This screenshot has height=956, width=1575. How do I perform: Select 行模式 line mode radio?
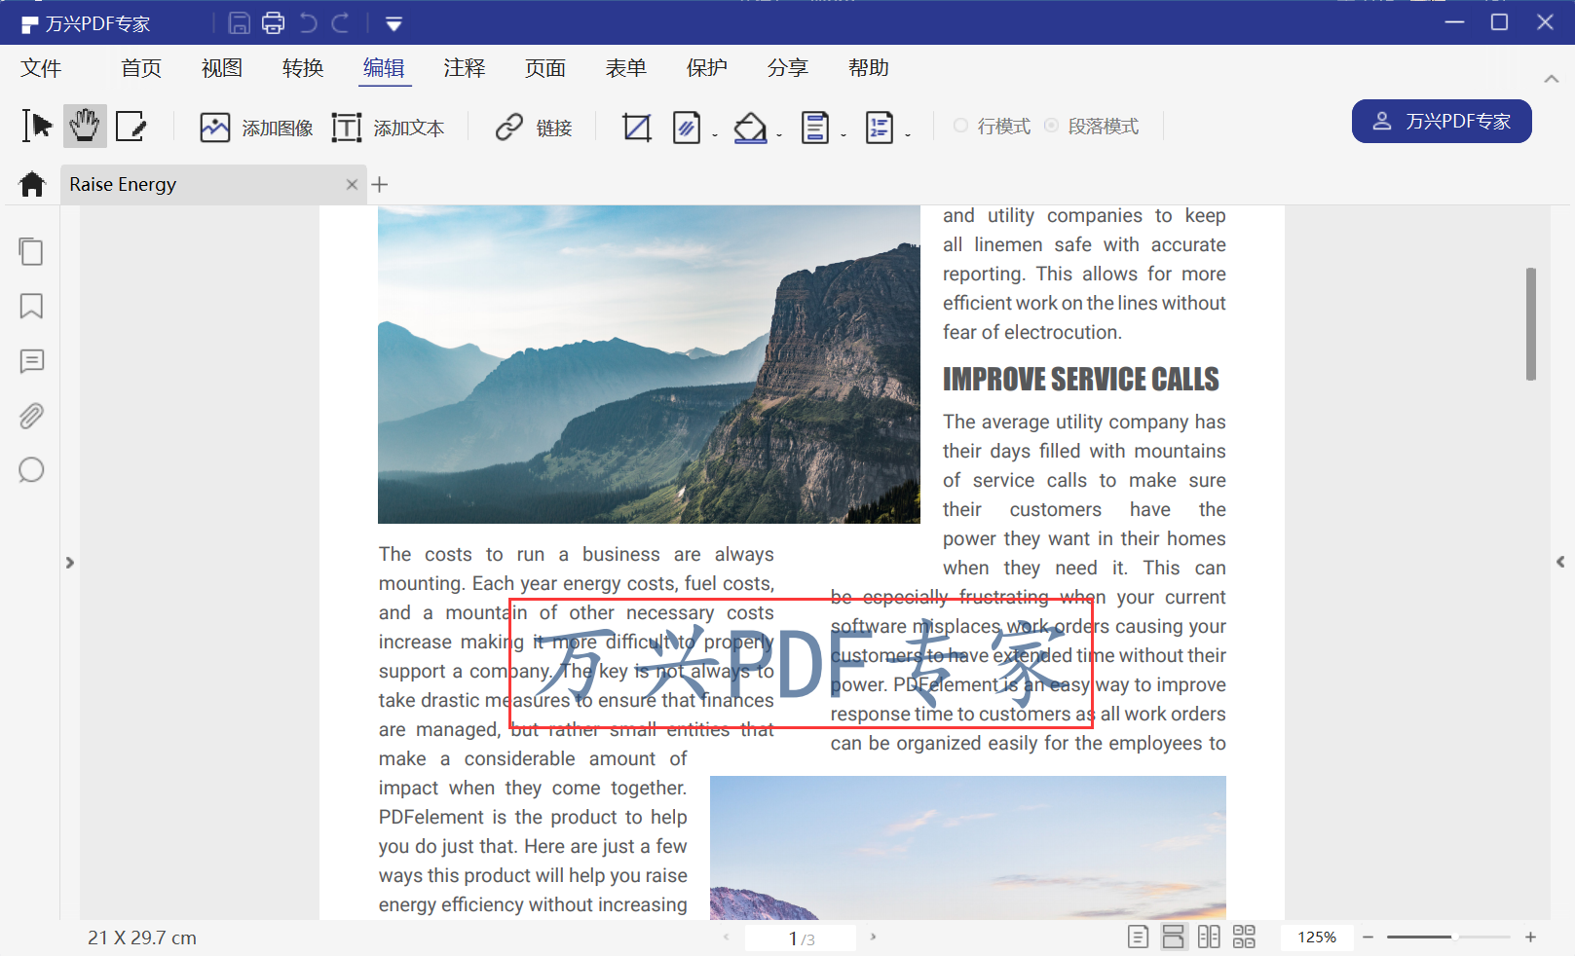click(x=992, y=126)
